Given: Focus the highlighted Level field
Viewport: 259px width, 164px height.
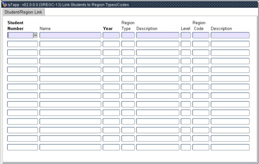Looking at the screenshot, I should click(186, 35).
